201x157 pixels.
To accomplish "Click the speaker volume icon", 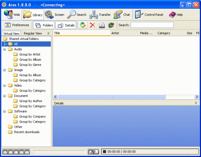I will (x=90, y=152).
